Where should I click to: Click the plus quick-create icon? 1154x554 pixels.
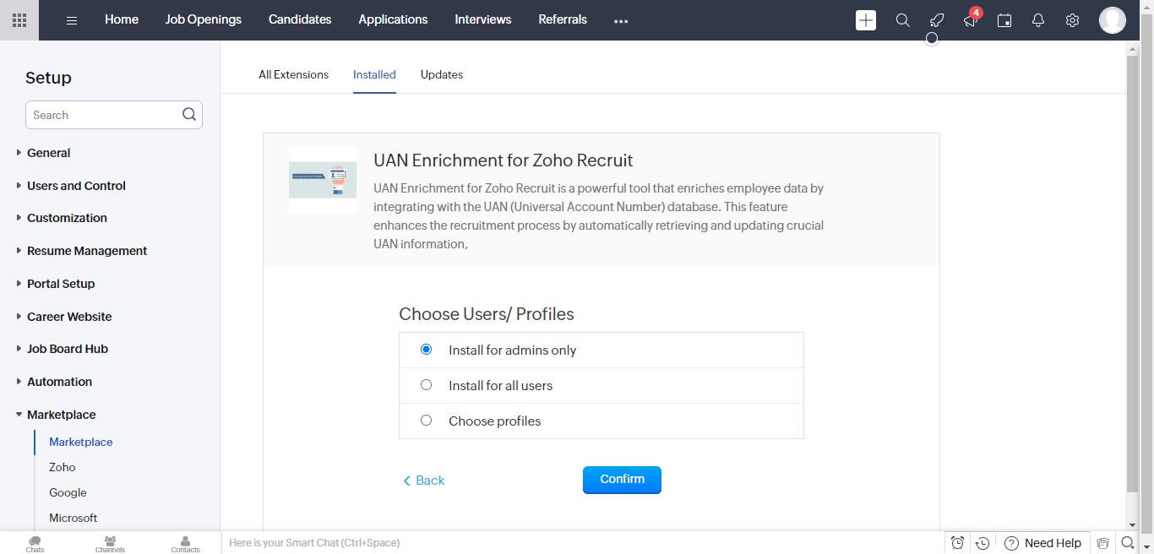[866, 20]
